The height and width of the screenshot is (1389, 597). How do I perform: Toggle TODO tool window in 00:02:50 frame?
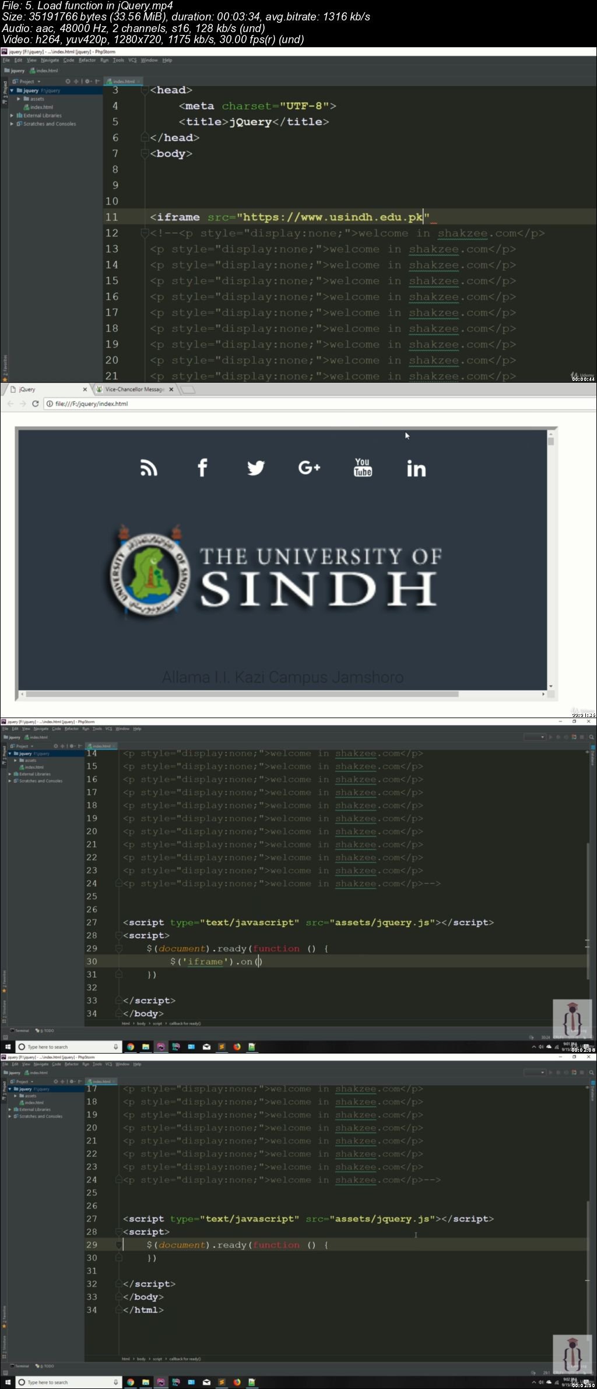(45, 1366)
